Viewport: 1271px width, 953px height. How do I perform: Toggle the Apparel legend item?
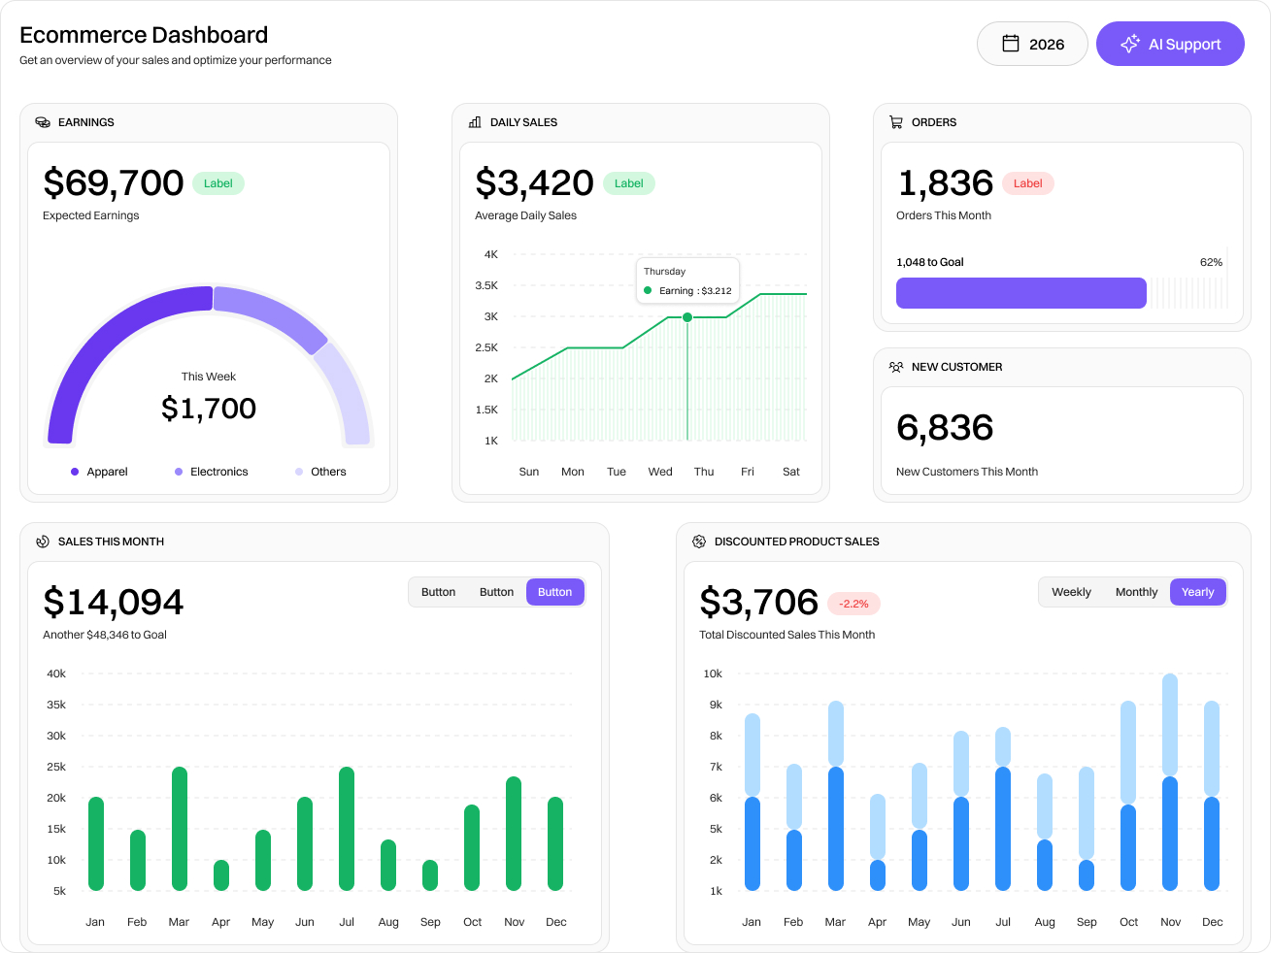coord(99,472)
